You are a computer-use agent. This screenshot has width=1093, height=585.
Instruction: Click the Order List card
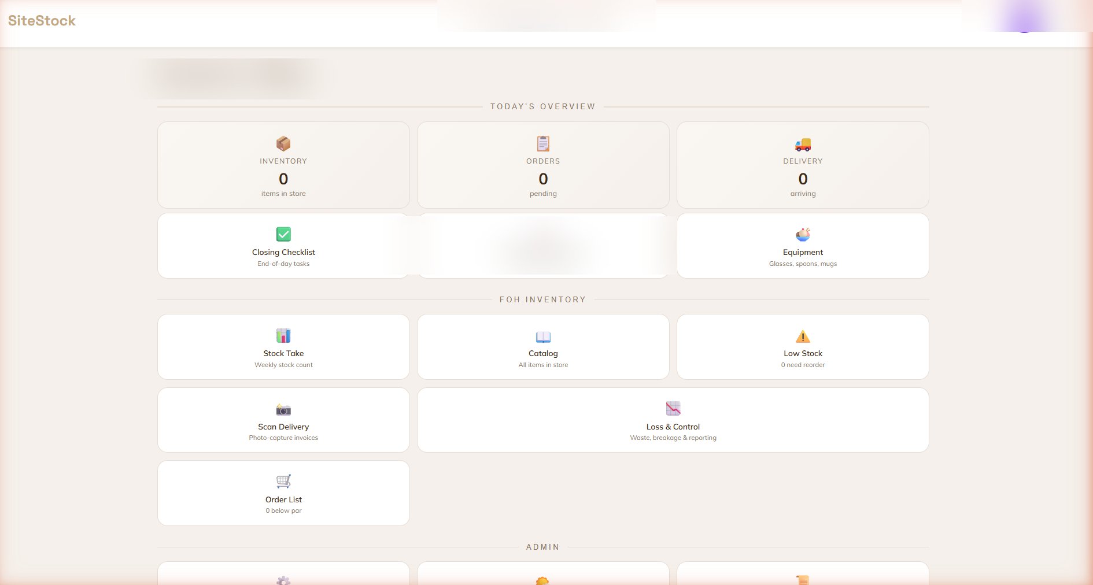click(x=283, y=493)
